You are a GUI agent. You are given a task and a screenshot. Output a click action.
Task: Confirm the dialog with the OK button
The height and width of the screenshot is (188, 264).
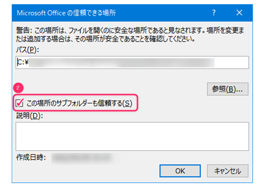[180, 170]
